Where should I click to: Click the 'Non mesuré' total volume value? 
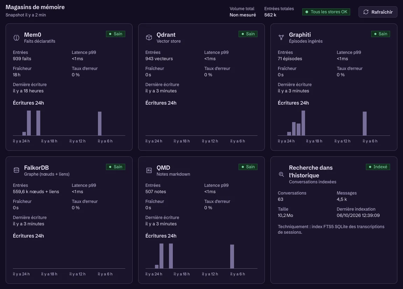[x=243, y=15]
